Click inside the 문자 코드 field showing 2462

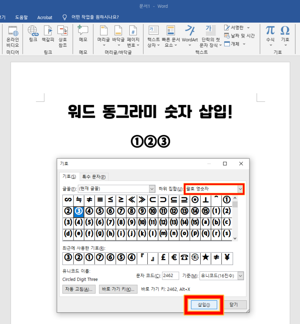point(171,276)
